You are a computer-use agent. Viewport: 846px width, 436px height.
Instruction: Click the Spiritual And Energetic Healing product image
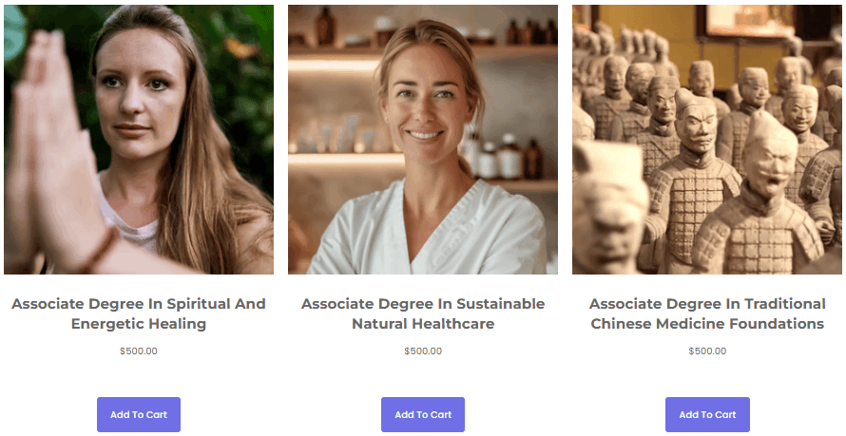139,140
